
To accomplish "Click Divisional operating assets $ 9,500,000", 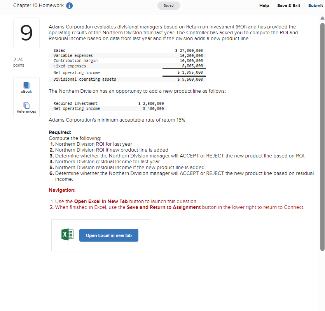I will coord(190,80).
